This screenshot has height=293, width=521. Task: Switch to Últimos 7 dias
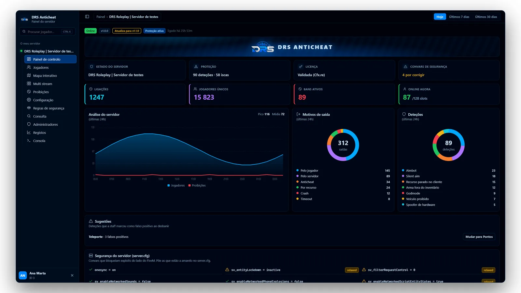point(459,17)
